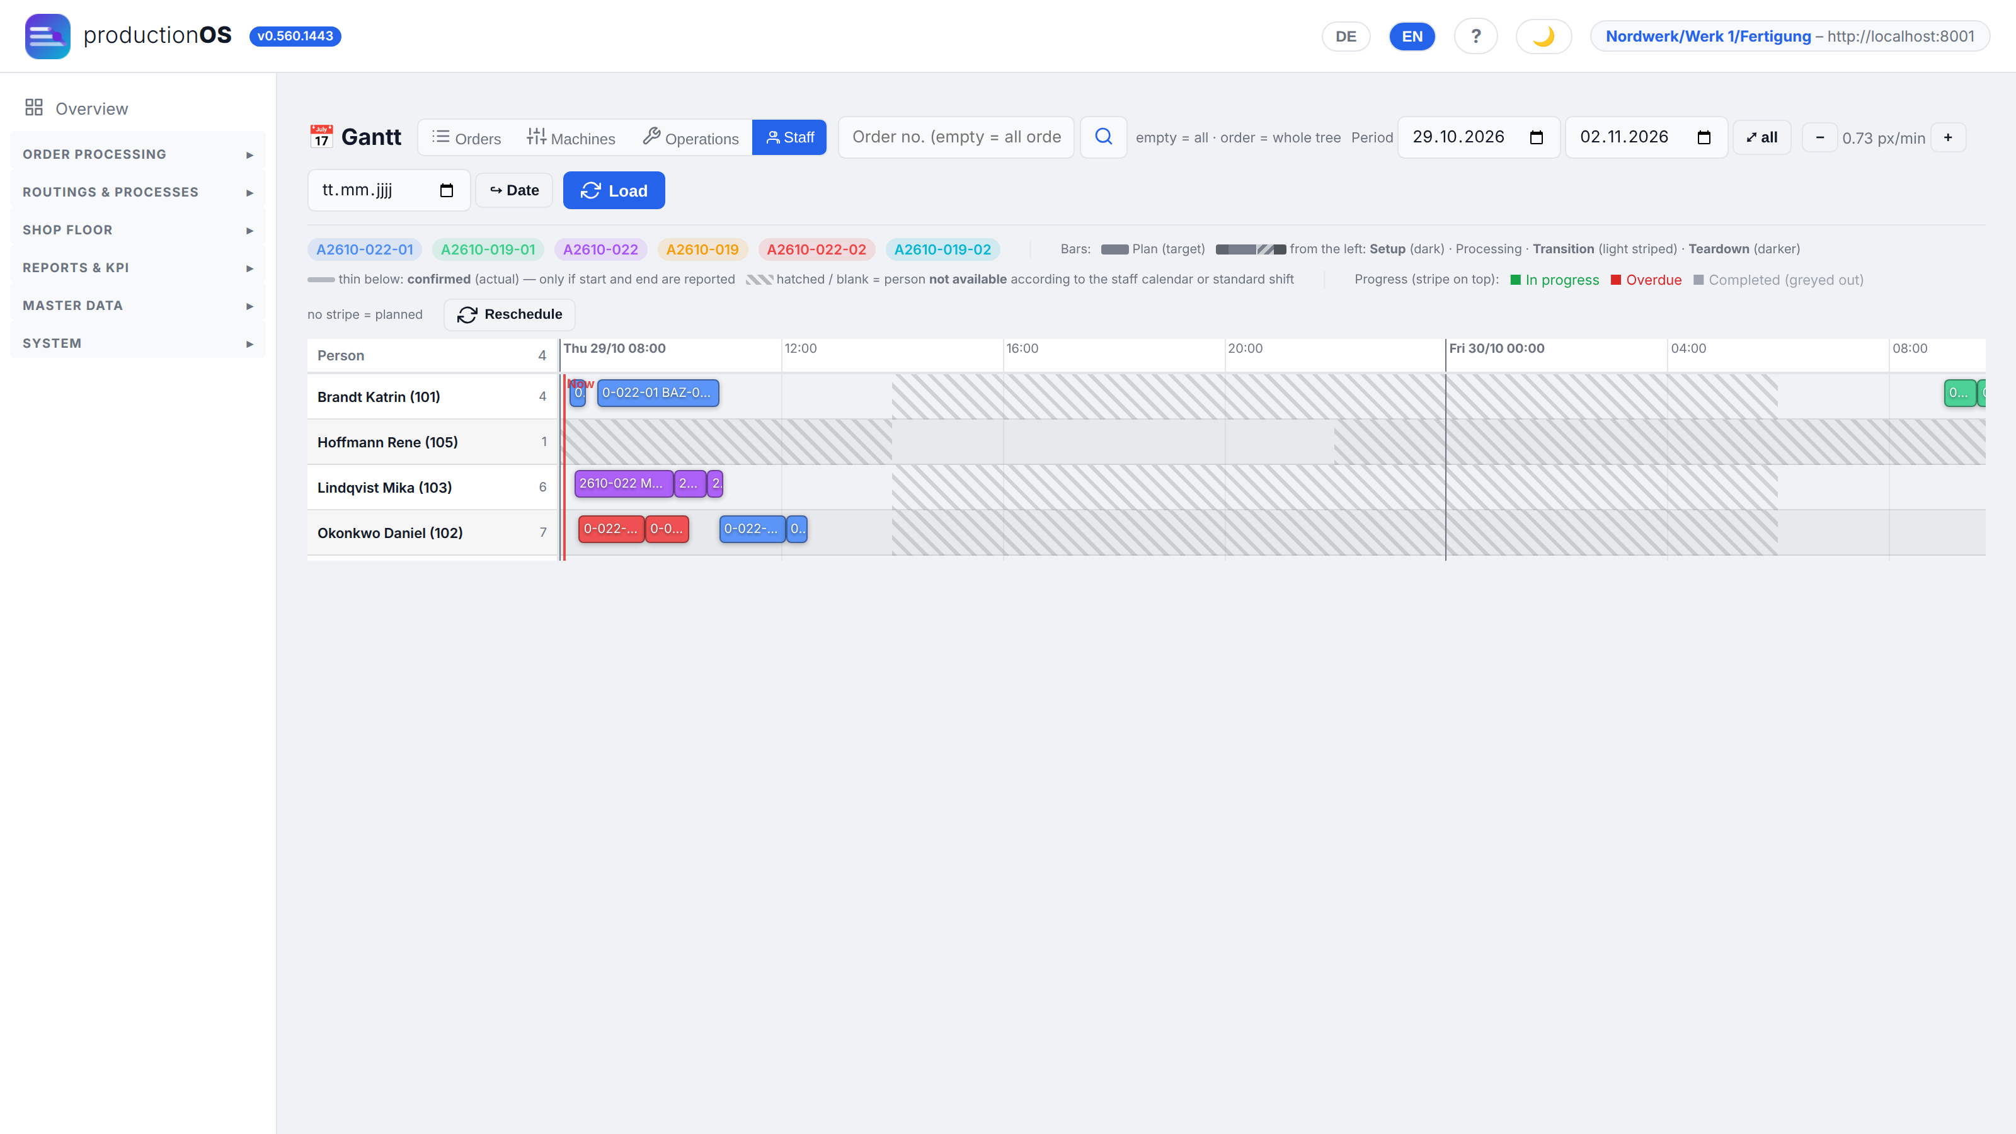Click the order number search field

coord(956,137)
